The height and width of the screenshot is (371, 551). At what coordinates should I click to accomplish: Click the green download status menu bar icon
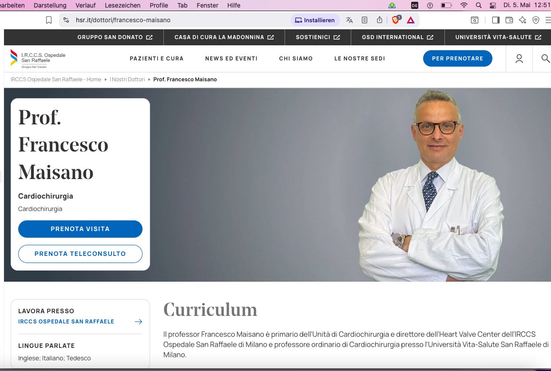[x=392, y=5]
